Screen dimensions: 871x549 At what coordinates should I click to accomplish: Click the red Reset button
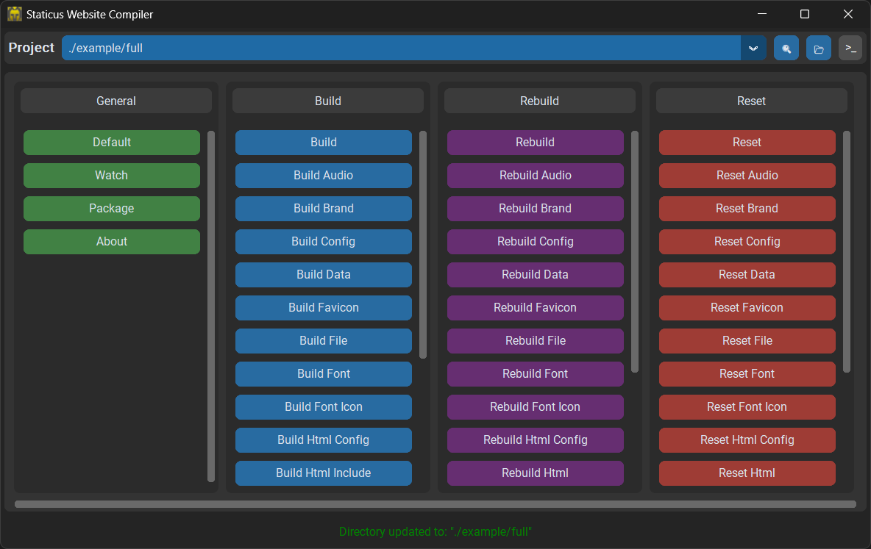(747, 143)
